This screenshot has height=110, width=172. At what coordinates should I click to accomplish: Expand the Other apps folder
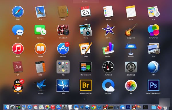click(x=63, y=67)
